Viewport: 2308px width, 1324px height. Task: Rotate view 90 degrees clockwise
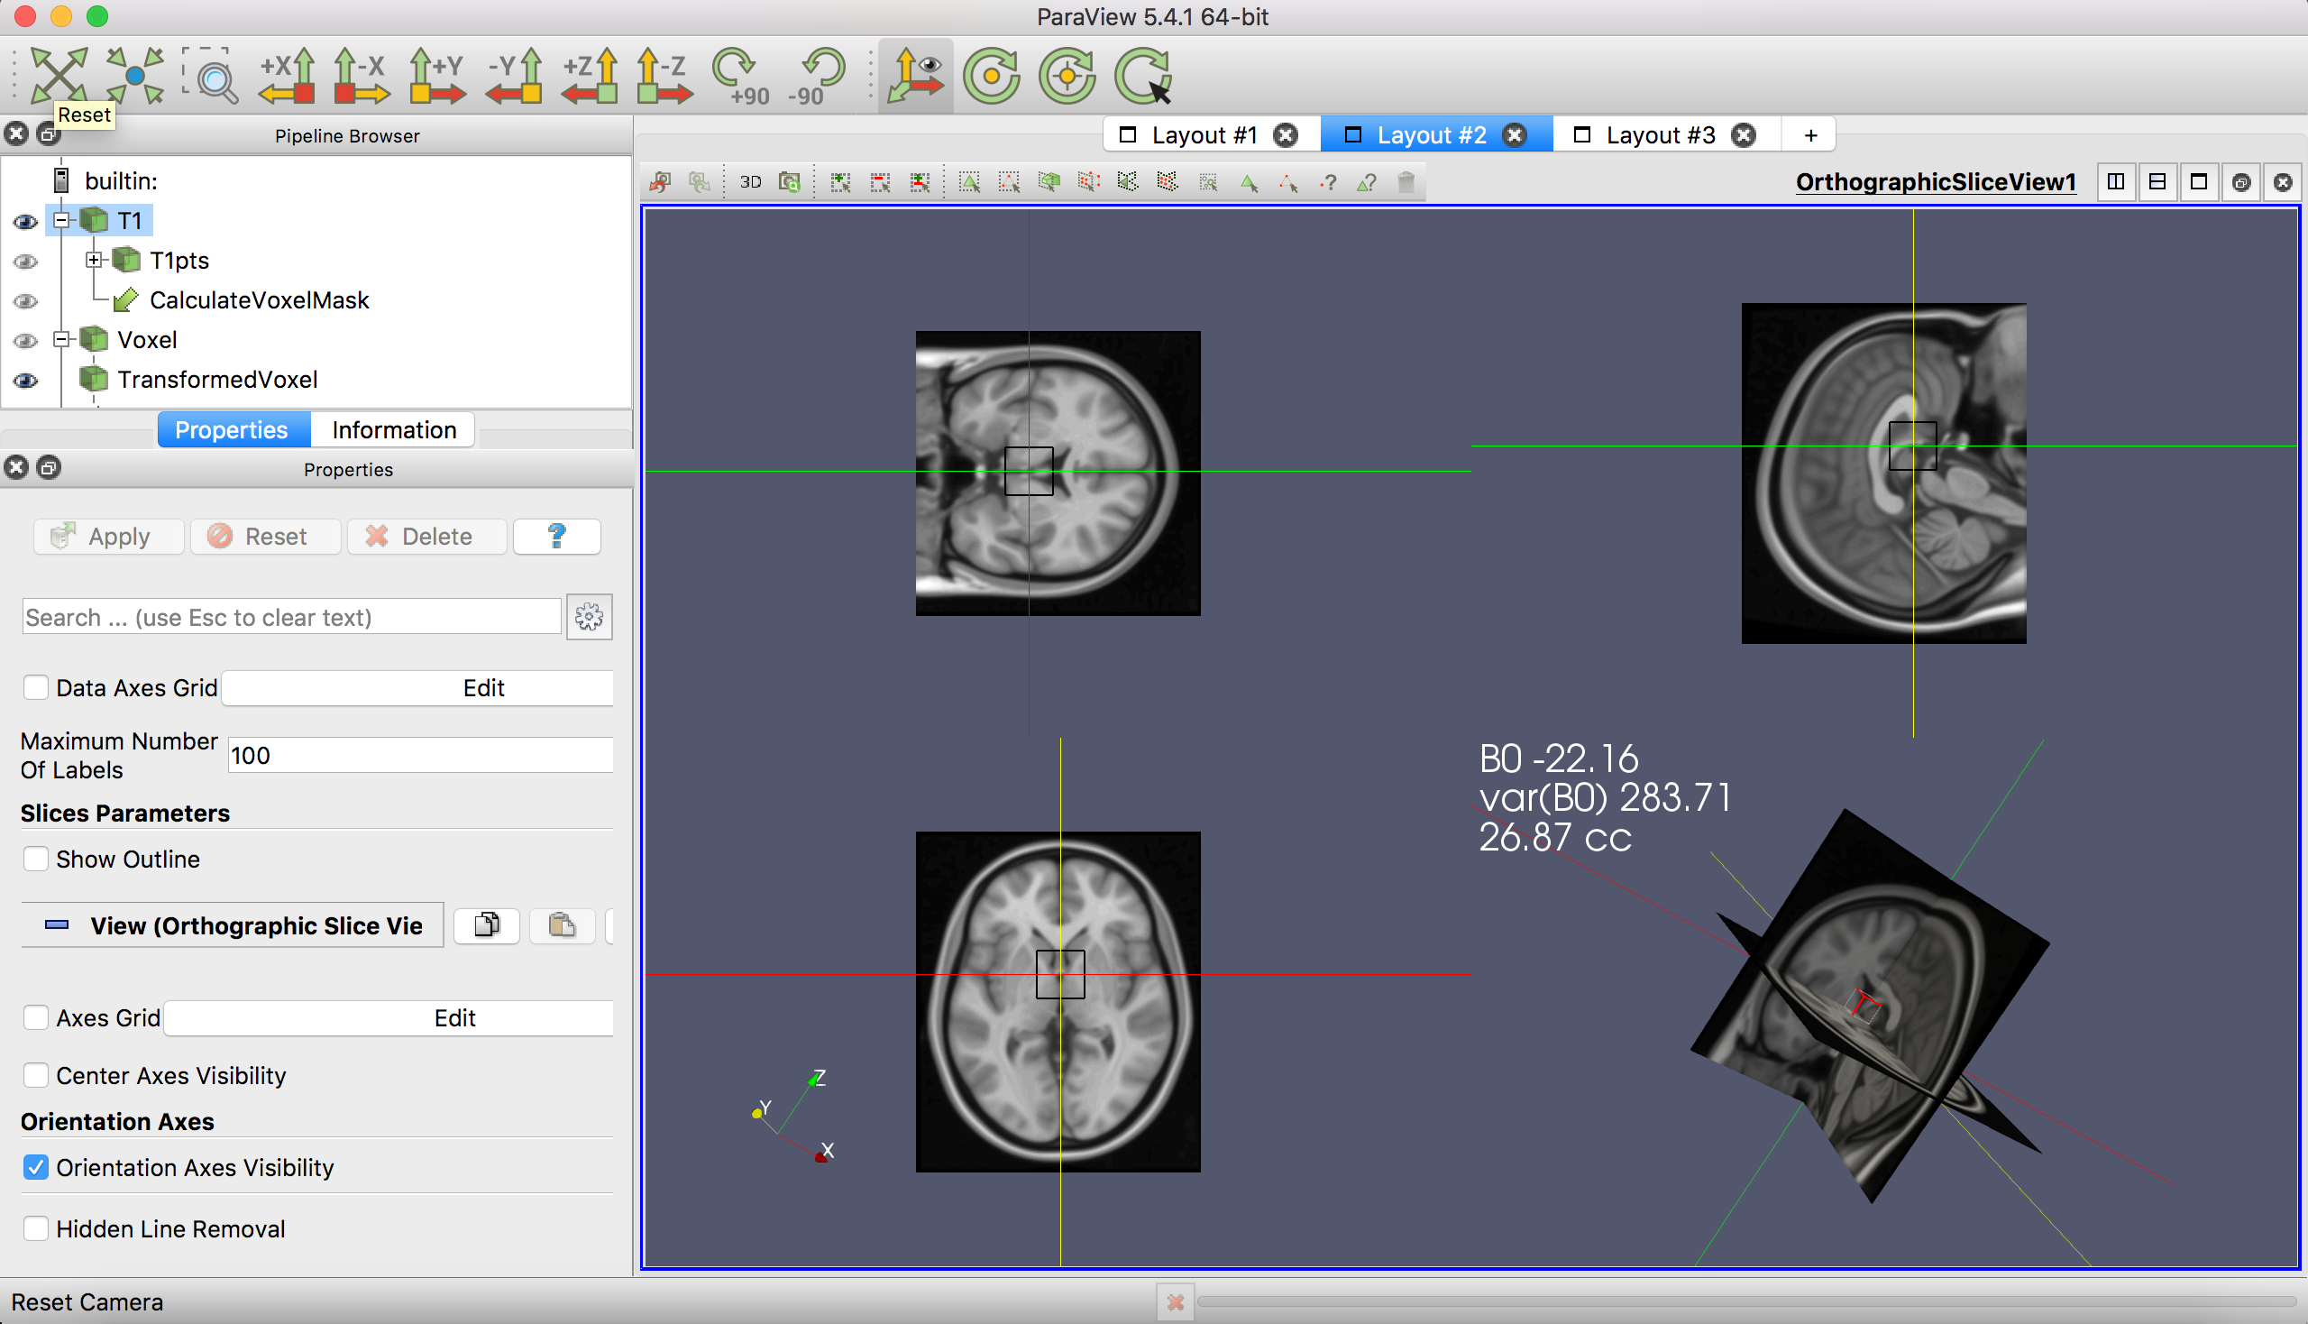740,76
